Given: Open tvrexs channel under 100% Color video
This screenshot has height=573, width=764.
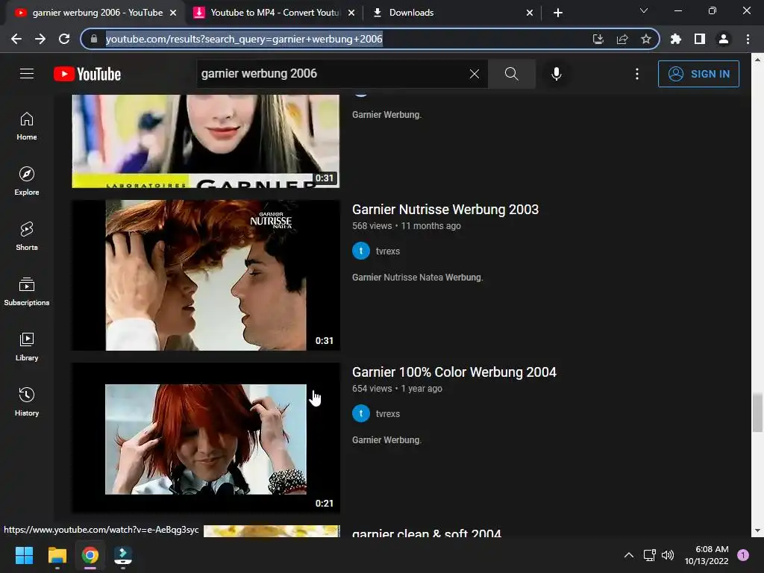Looking at the screenshot, I should tap(388, 414).
